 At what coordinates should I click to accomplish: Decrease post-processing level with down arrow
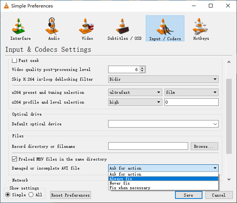point(142,71)
